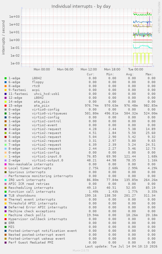This screenshot has height=254, width=162.
Task: Click the Function call interrupts legend label
Action: (32, 192)
